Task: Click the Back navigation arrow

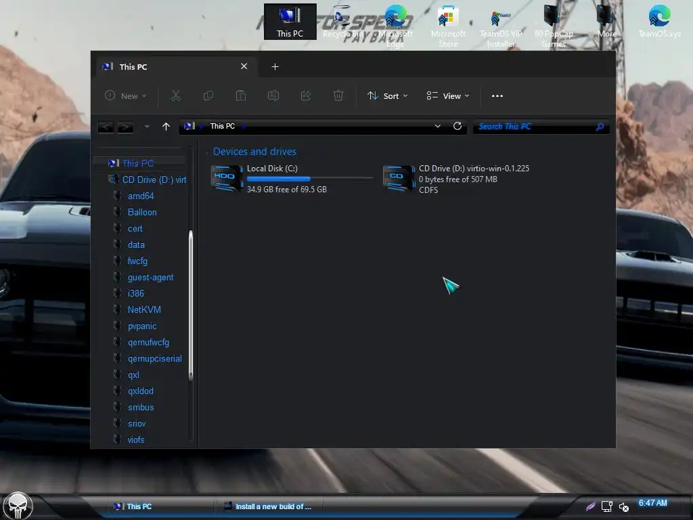Action: tap(106, 127)
